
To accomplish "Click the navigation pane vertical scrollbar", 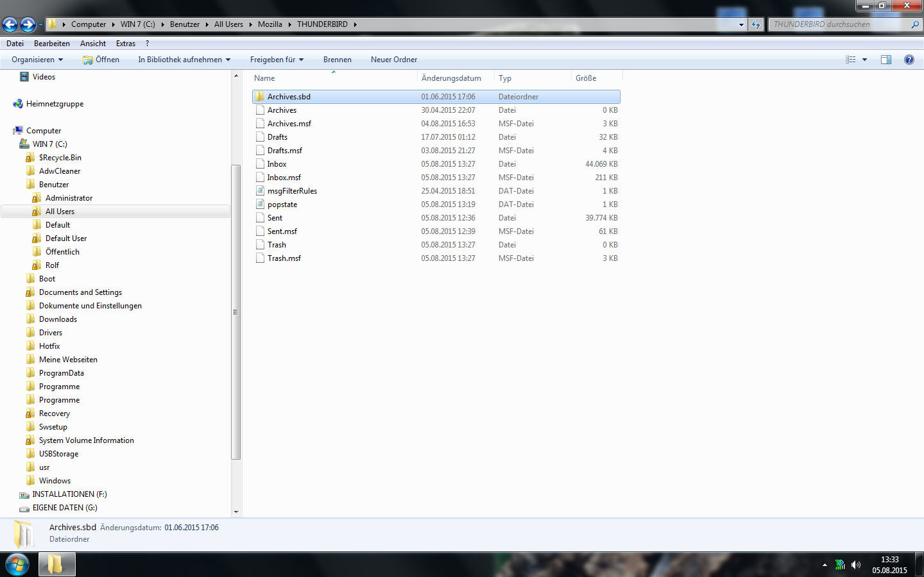I will click(236, 312).
